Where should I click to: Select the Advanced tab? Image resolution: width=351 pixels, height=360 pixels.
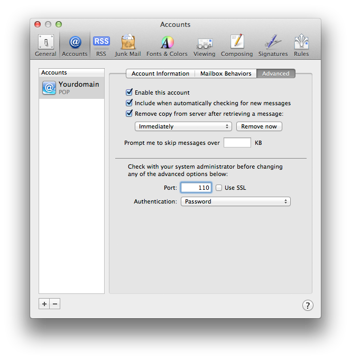coord(276,73)
